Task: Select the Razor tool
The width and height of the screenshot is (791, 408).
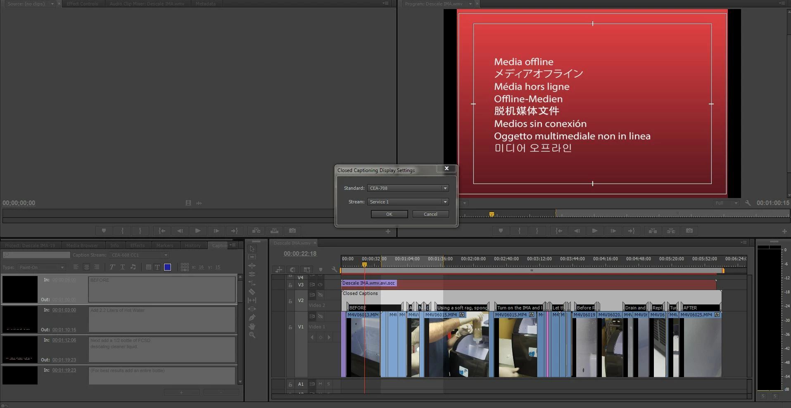Action: click(252, 292)
